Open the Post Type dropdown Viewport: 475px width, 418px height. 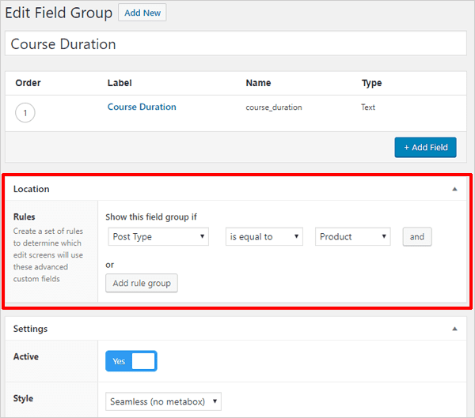tap(158, 236)
